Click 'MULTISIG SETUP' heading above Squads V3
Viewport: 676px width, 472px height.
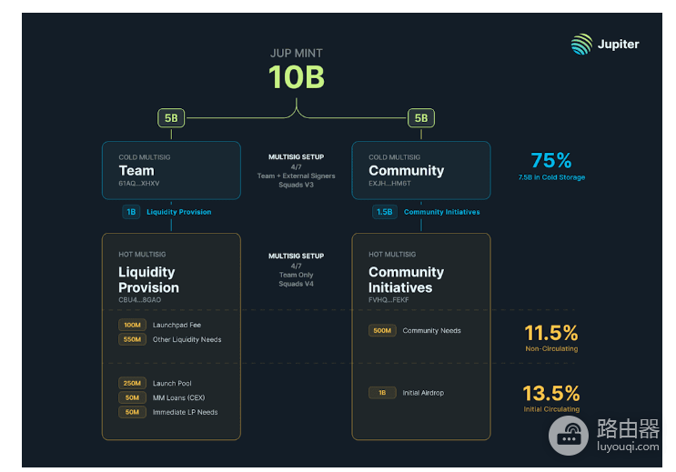pos(297,157)
